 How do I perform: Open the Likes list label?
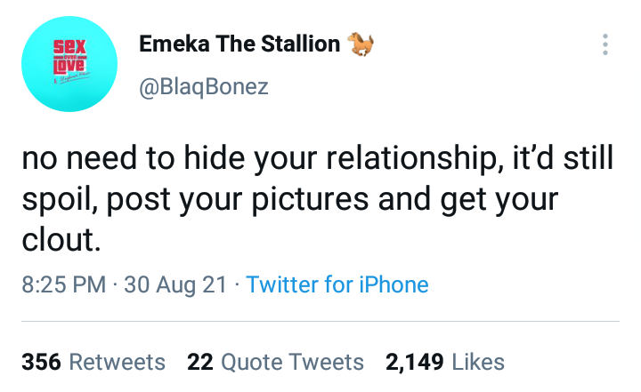point(479,362)
